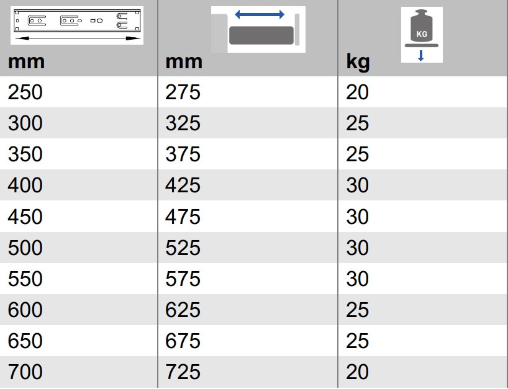
Task: Select the 525 extension cell
Action: pyautogui.click(x=248, y=248)
